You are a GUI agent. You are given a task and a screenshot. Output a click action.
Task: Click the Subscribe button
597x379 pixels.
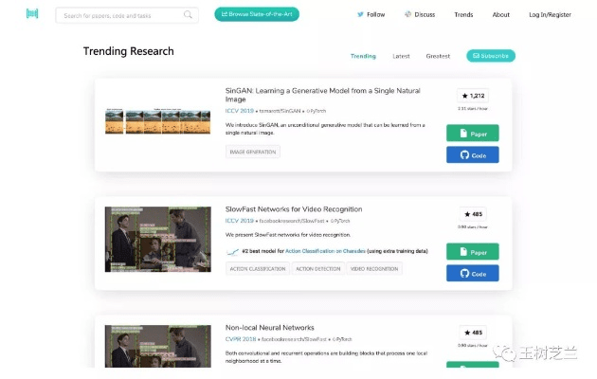[490, 56]
